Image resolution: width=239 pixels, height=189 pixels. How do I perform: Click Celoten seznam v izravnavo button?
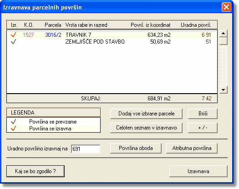point(146,128)
